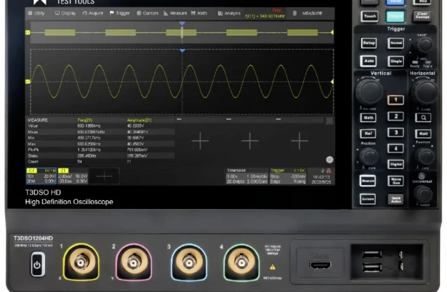Click the round gray handle below the measurement slots
This screenshot has width=447, height=292.
tap(330, 160)
